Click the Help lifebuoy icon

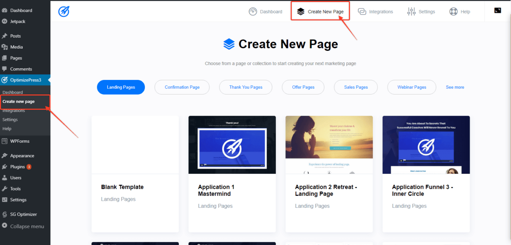pyautogui.click(x=453, y=12)
